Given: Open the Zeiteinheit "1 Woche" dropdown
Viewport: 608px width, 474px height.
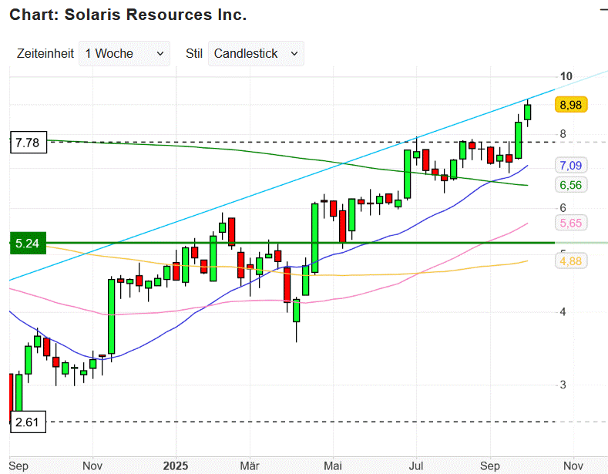Looking at the screenshot, I should [124, 53].
